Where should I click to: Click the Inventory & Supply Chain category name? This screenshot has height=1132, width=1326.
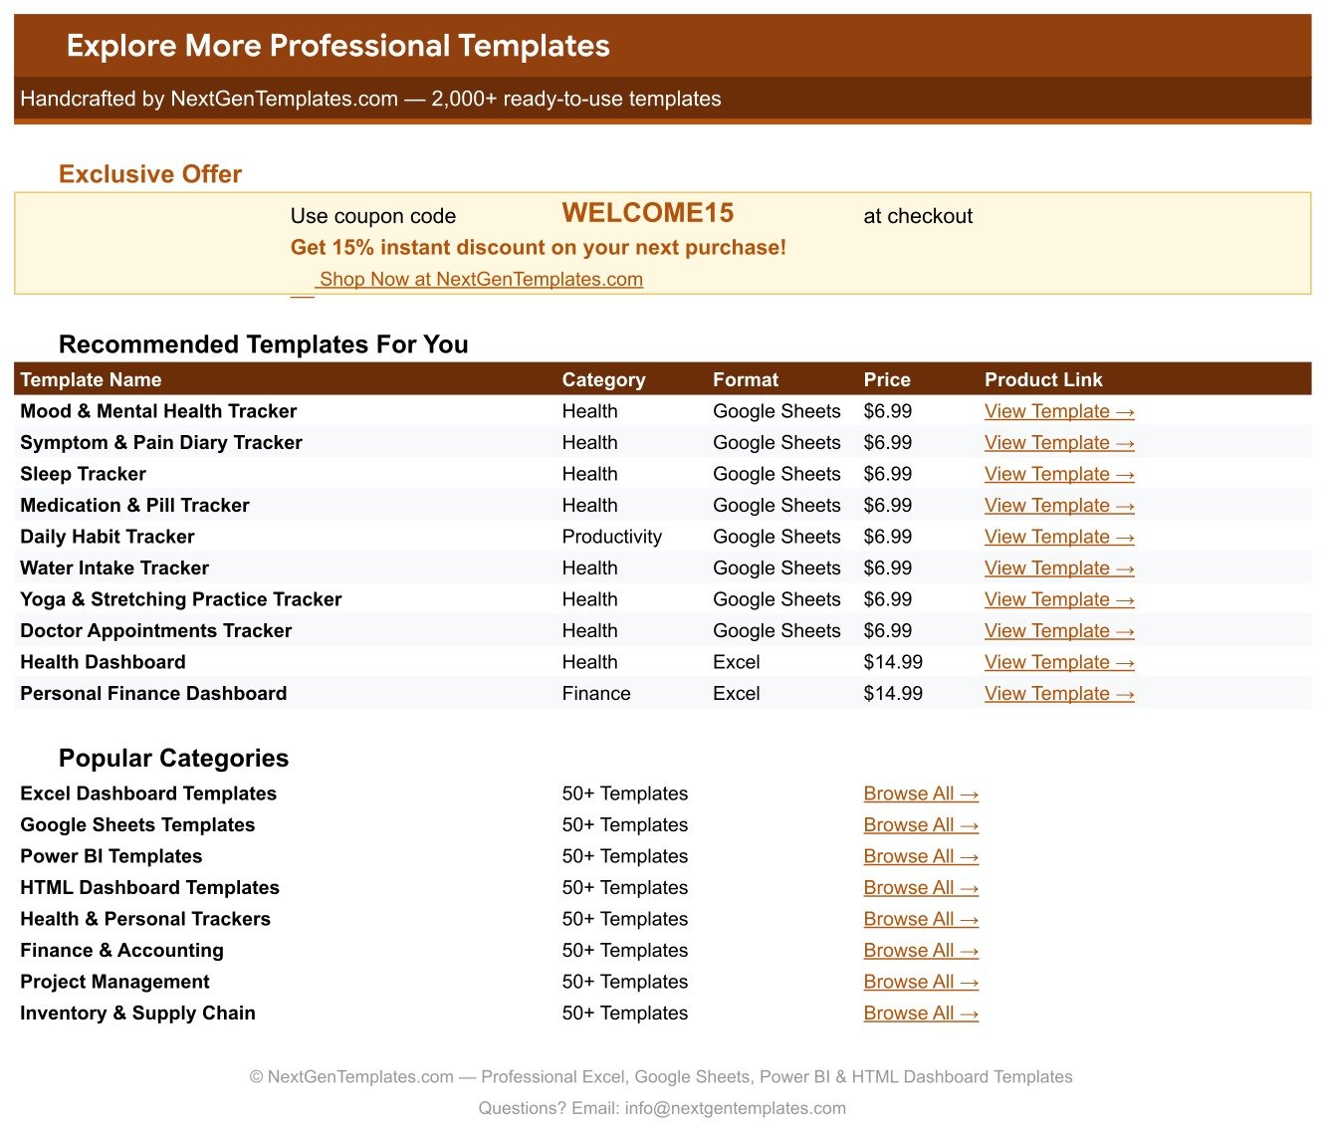coord(137,1014)
